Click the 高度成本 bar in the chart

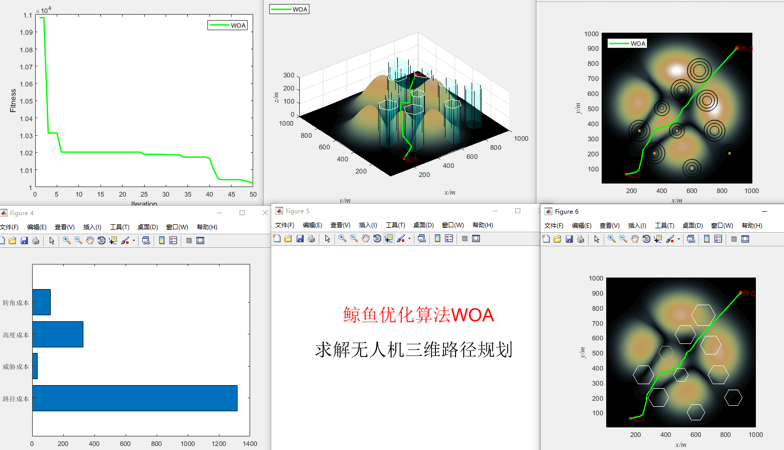(58, 334)
